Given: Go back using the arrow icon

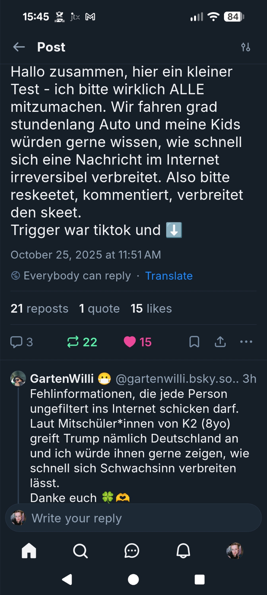Looking at the screenshot, I should (x=19, y=47).
